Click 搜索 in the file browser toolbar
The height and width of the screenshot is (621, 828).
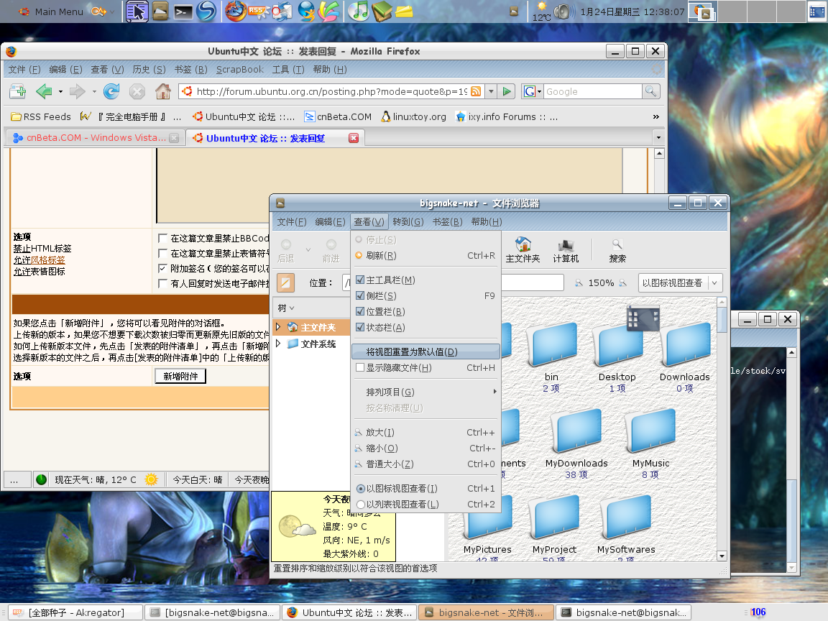click(x=617, y=250)
